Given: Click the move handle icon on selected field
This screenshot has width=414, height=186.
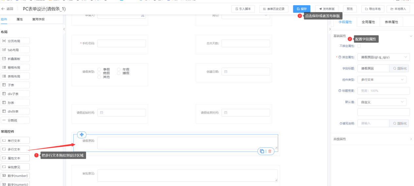Looking at the screenshot, I should click(81, 135).
